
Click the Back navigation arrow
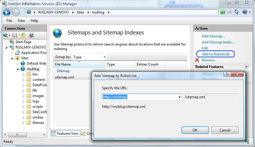tap(7, 12)
